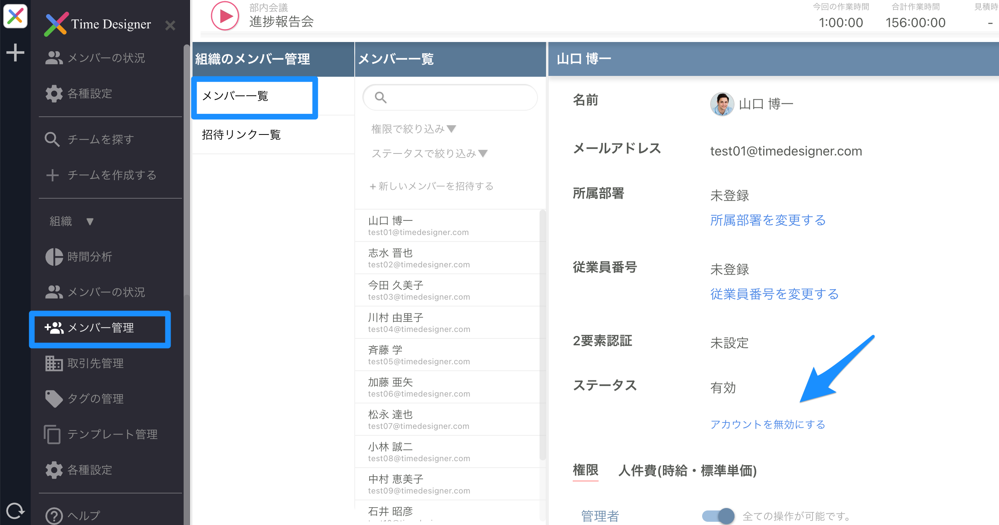Open テンプレート管理 icon
This screenshot has height=525, width=999.
click(x=53, y=434)
